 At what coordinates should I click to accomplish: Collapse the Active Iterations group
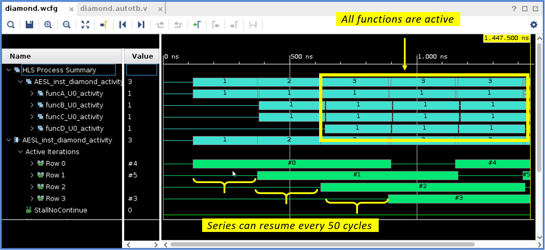[20, 152]
